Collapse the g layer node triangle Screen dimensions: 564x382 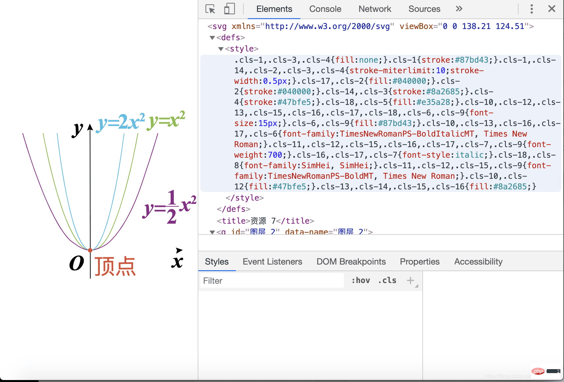(212, 232)
